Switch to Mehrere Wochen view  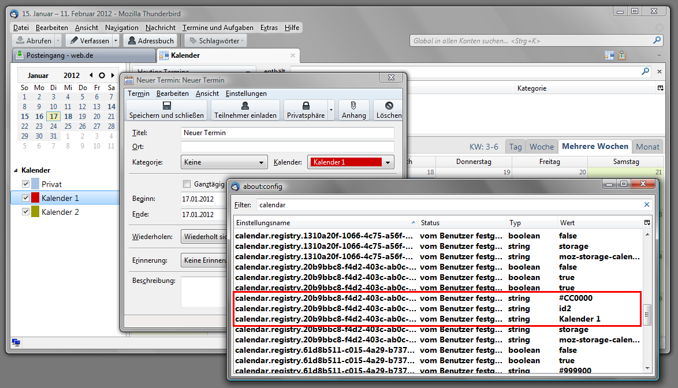pyautogui.click(x=595, y=147)
